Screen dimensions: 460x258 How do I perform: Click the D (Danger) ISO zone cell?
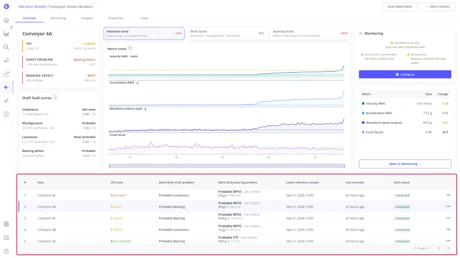pos(118,195)
